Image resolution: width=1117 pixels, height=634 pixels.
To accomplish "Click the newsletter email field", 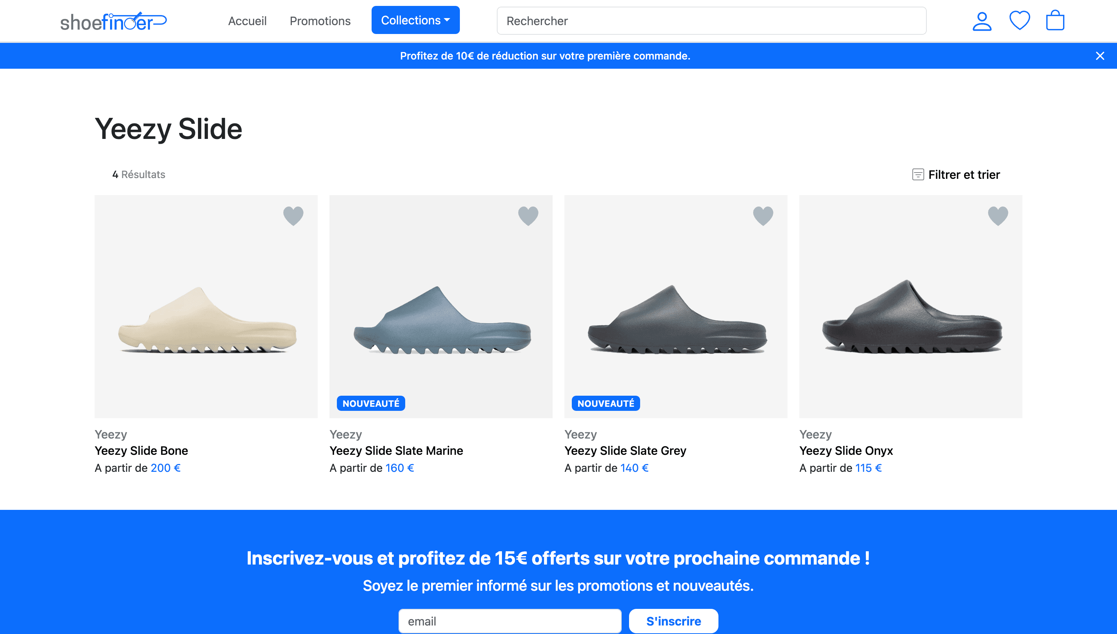I will click(510, 621).
